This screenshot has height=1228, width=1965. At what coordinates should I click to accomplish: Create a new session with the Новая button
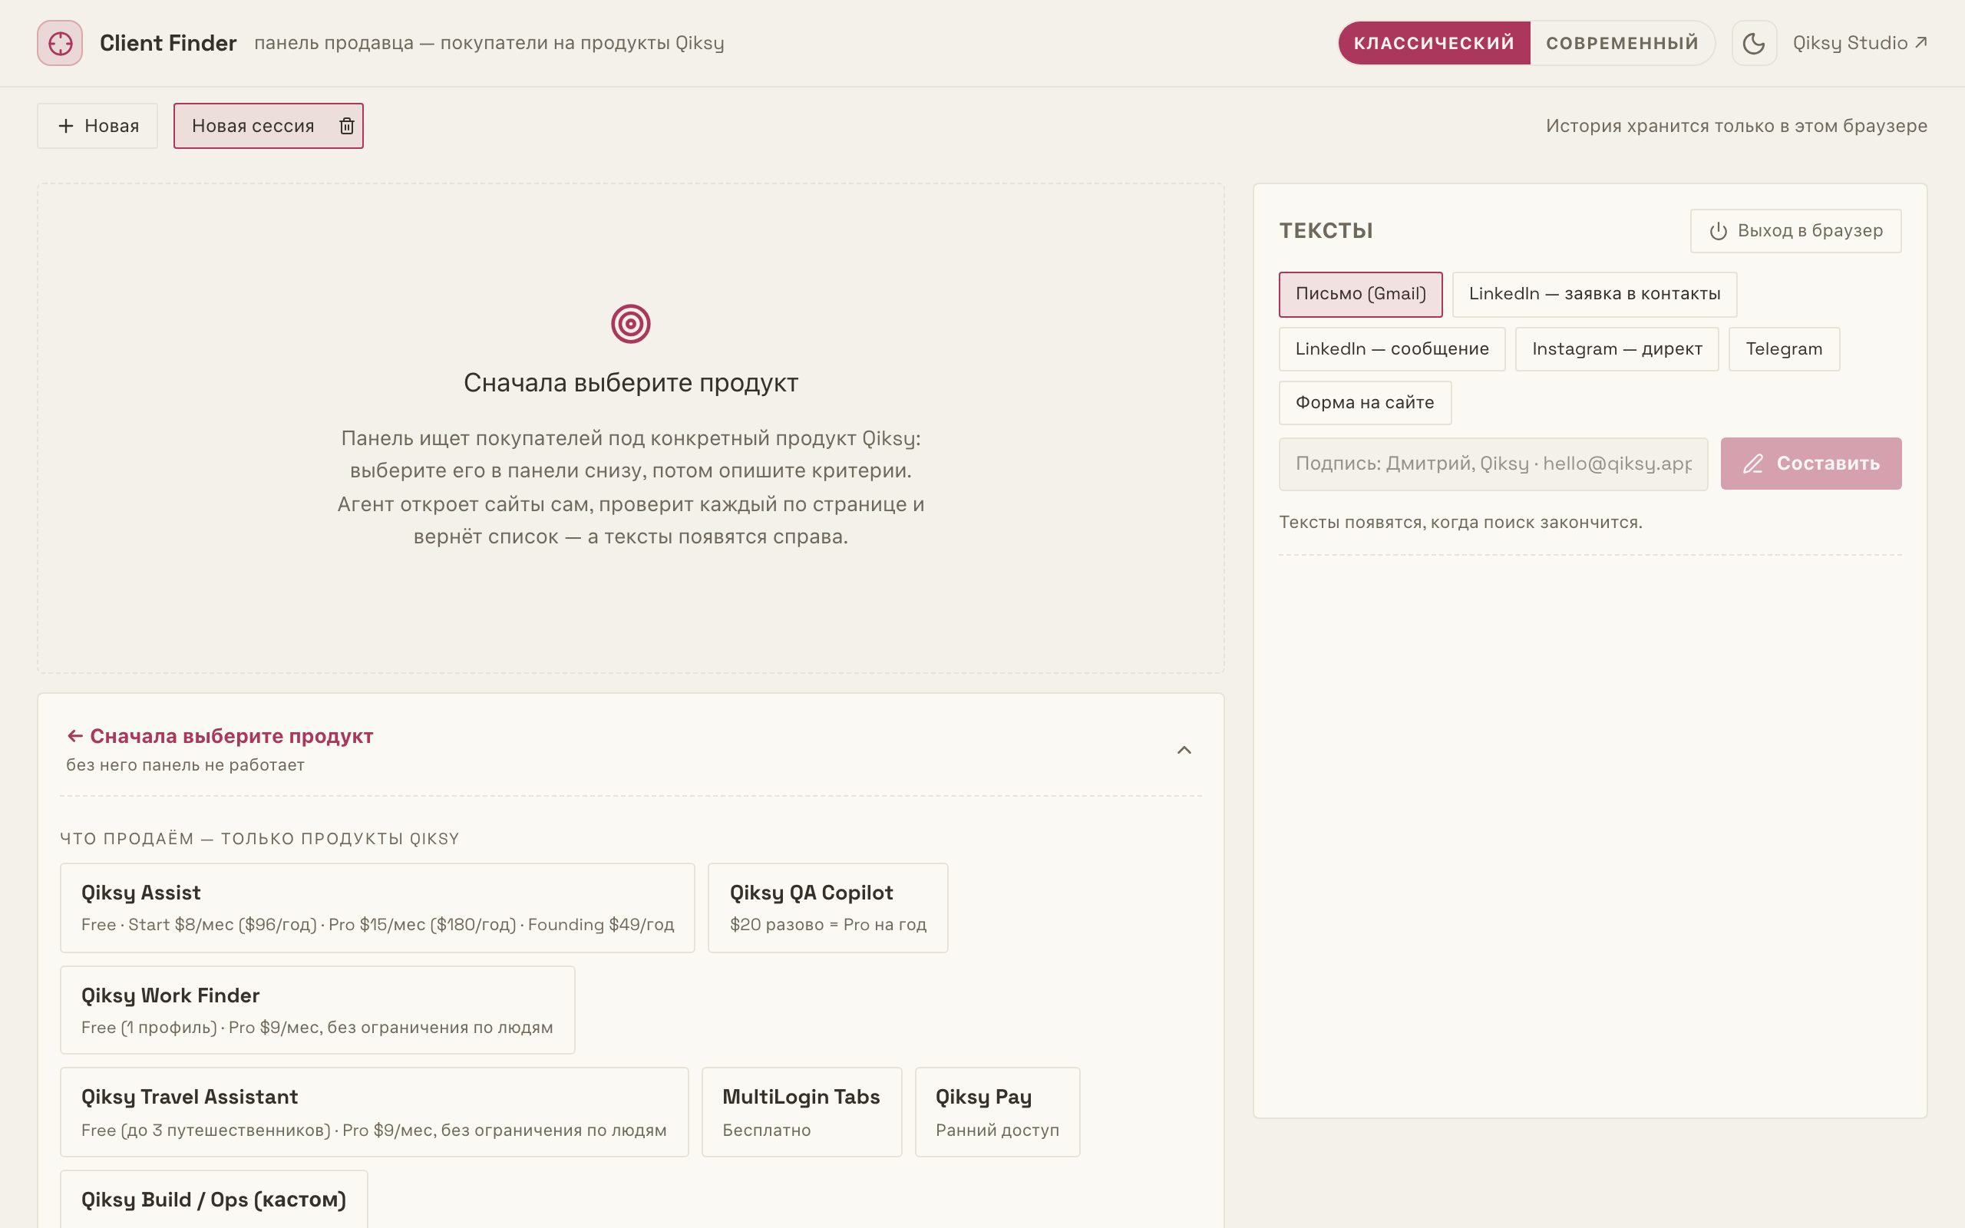(x=97, y=126)
